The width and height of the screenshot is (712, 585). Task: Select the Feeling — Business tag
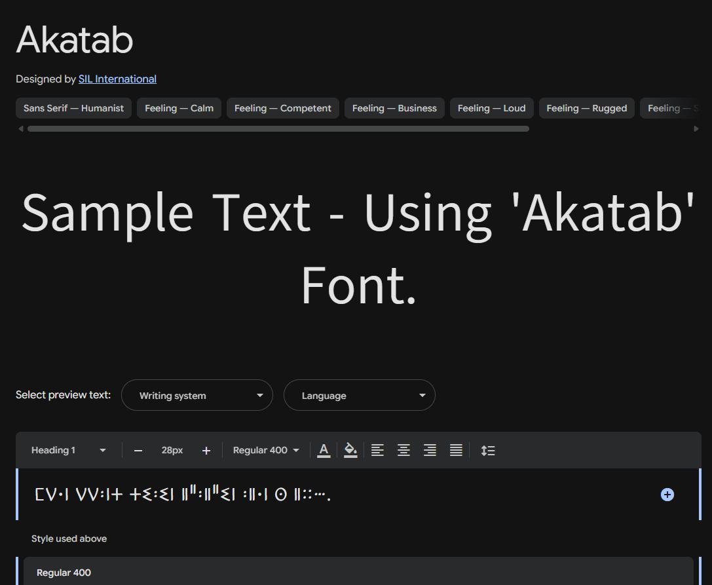click(394, 108)
